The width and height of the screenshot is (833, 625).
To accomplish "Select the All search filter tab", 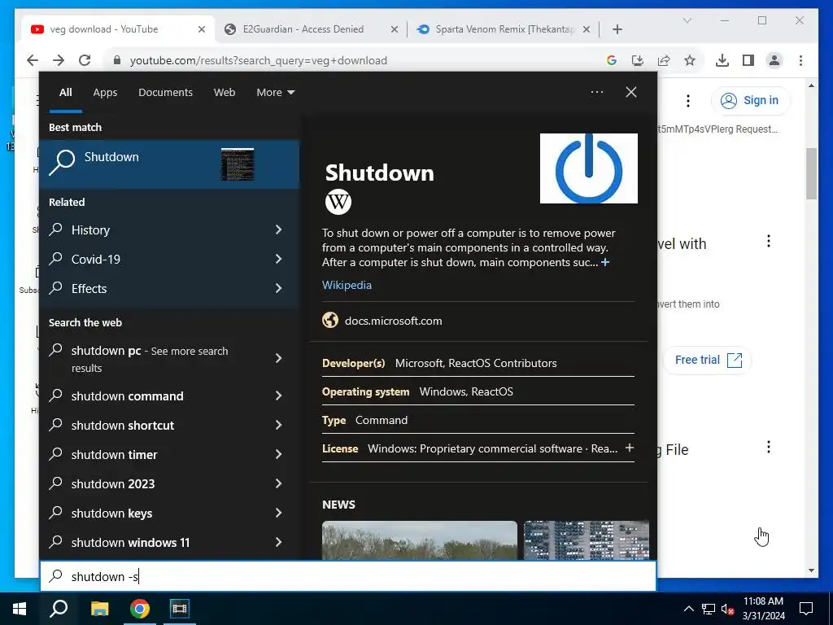I will 65,93.
